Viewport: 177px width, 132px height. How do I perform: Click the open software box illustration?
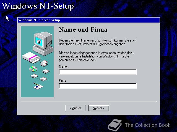31,57
